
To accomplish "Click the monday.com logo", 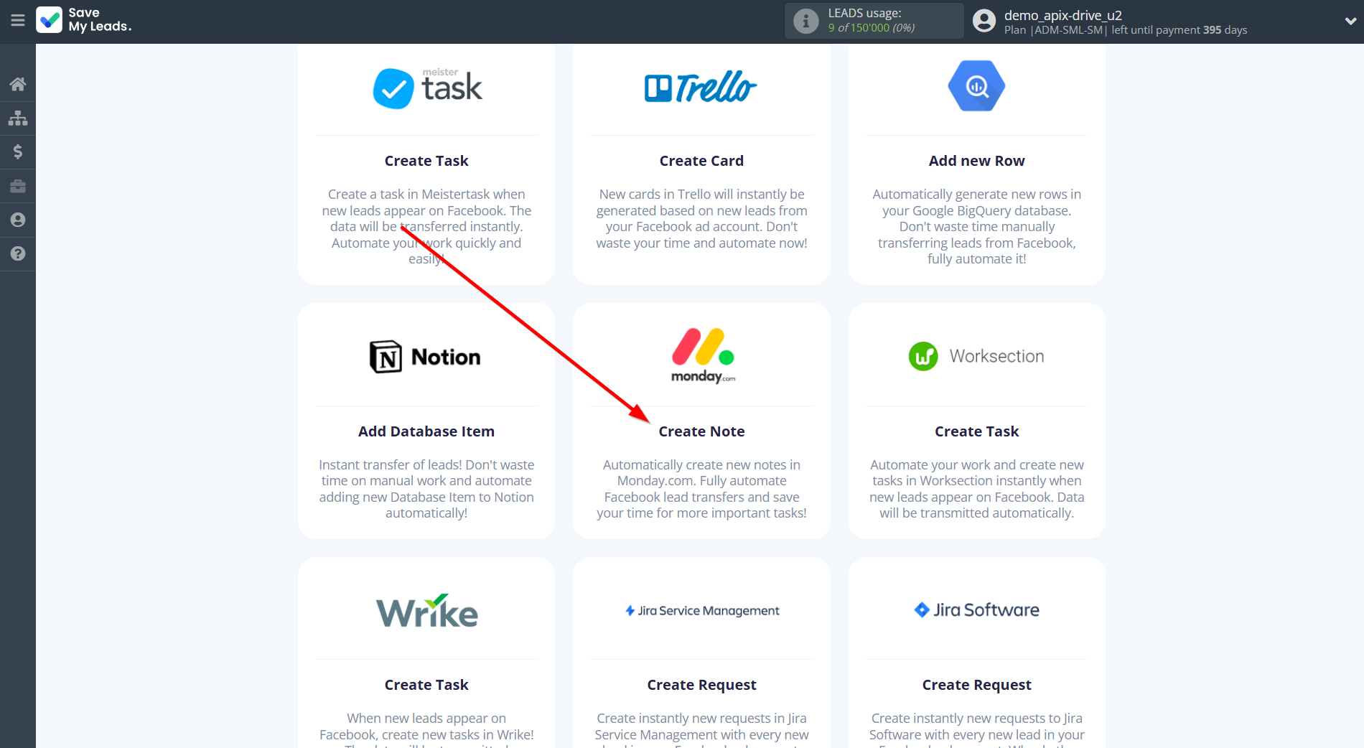I will point(701,356).
